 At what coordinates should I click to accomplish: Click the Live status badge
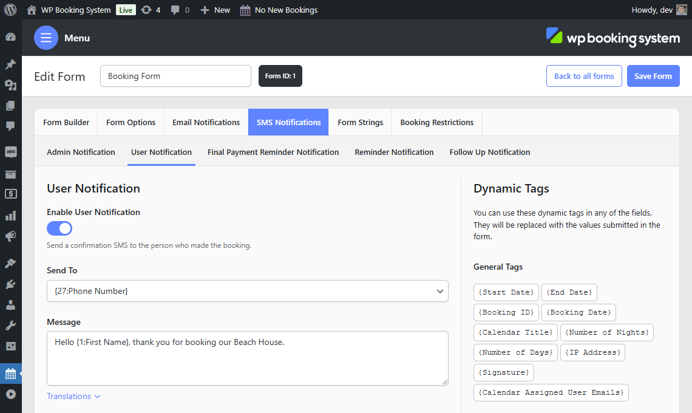(126, 10)
